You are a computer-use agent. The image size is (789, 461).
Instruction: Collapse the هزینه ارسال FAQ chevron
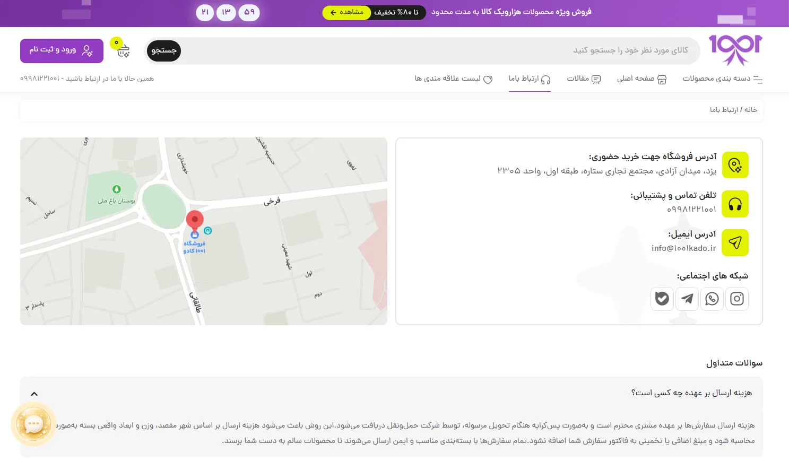pos(34,394)
